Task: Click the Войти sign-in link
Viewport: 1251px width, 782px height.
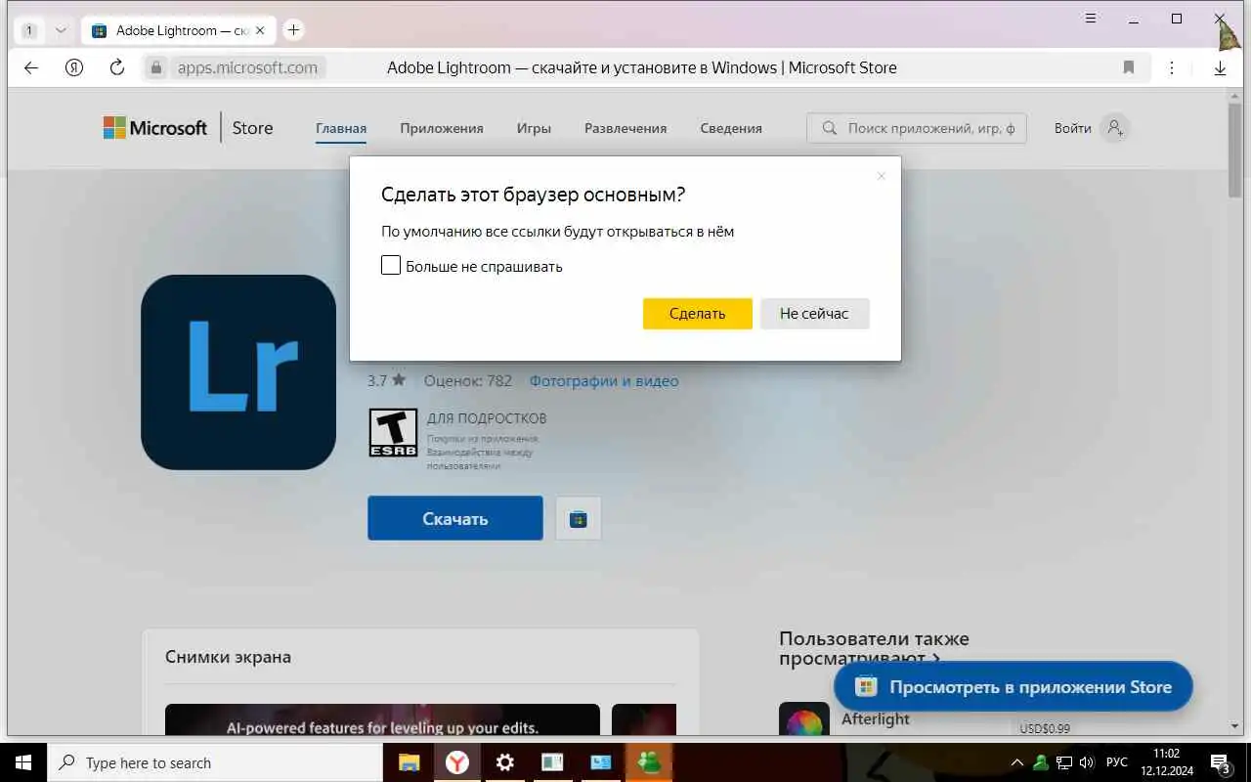Action: pos(1072,128)
